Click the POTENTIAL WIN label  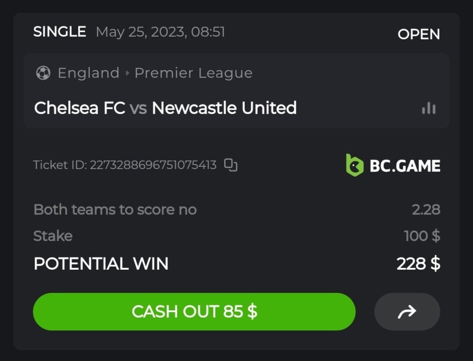(x=101, y=263)
